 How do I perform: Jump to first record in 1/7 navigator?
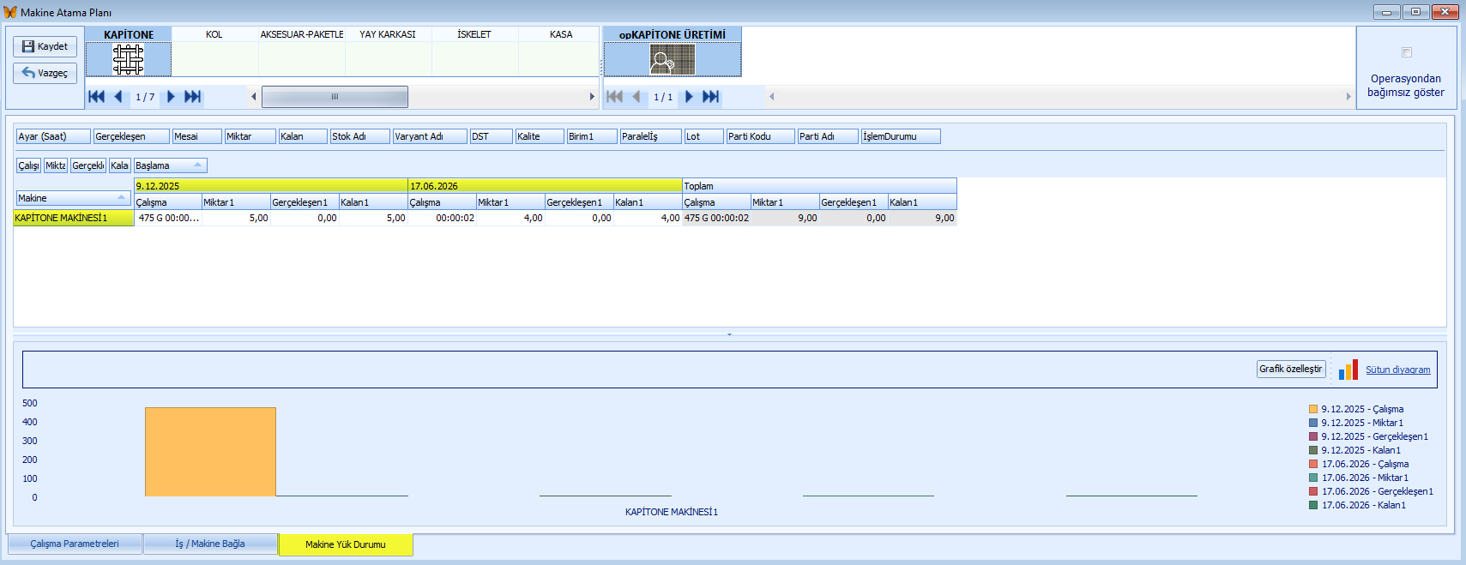point(97,97)
